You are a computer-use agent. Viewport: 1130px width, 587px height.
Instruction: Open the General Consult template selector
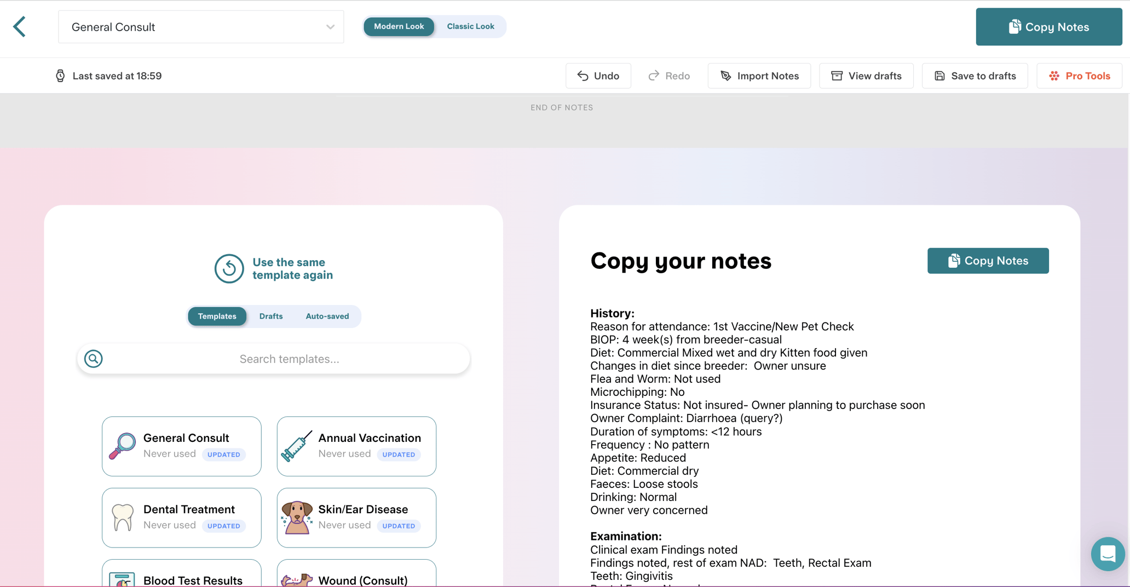click(x=200, y=26)
